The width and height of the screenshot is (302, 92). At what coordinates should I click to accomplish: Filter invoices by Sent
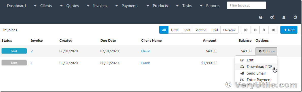[187, 30]
